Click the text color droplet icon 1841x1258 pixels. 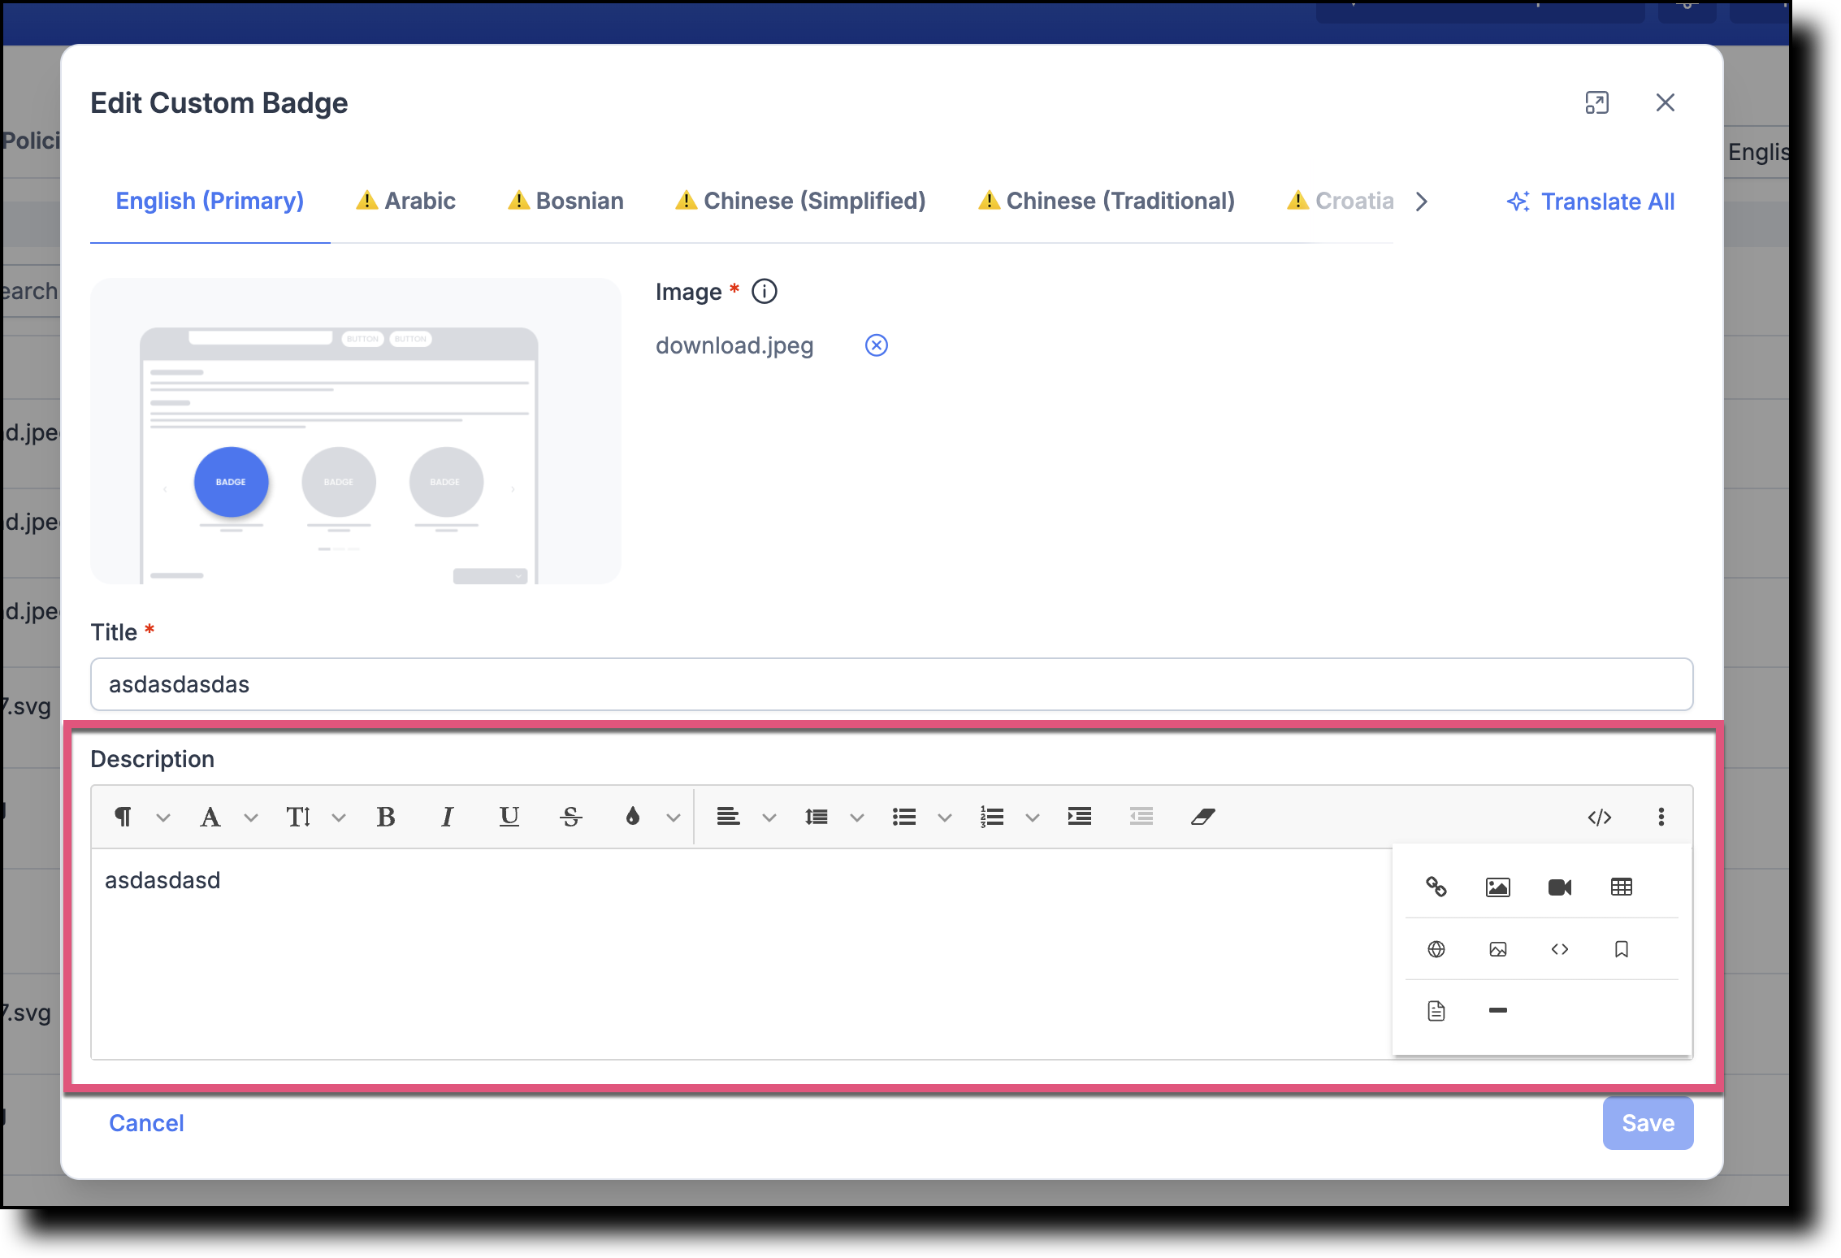click(x=632, y=817)
